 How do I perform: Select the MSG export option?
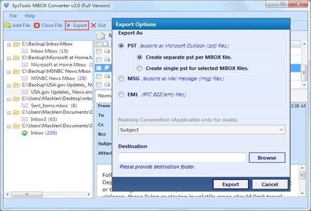pyautogui.click(x=121, y=78)
